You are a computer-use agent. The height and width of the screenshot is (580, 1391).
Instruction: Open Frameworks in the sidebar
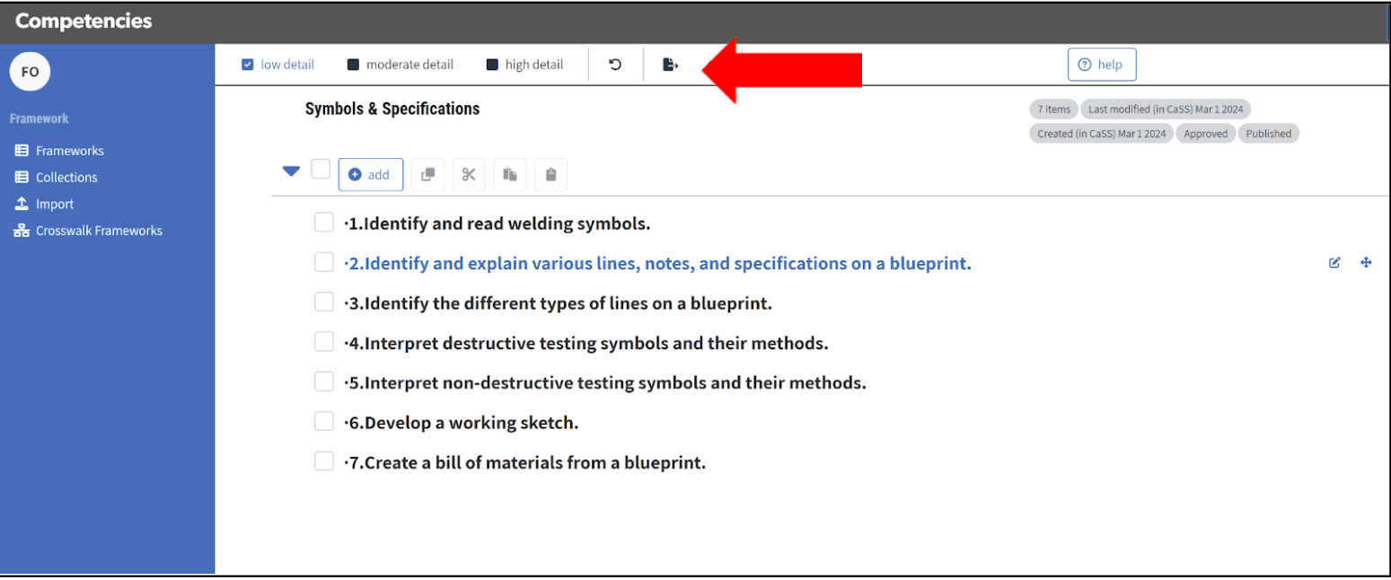(69, 151)
